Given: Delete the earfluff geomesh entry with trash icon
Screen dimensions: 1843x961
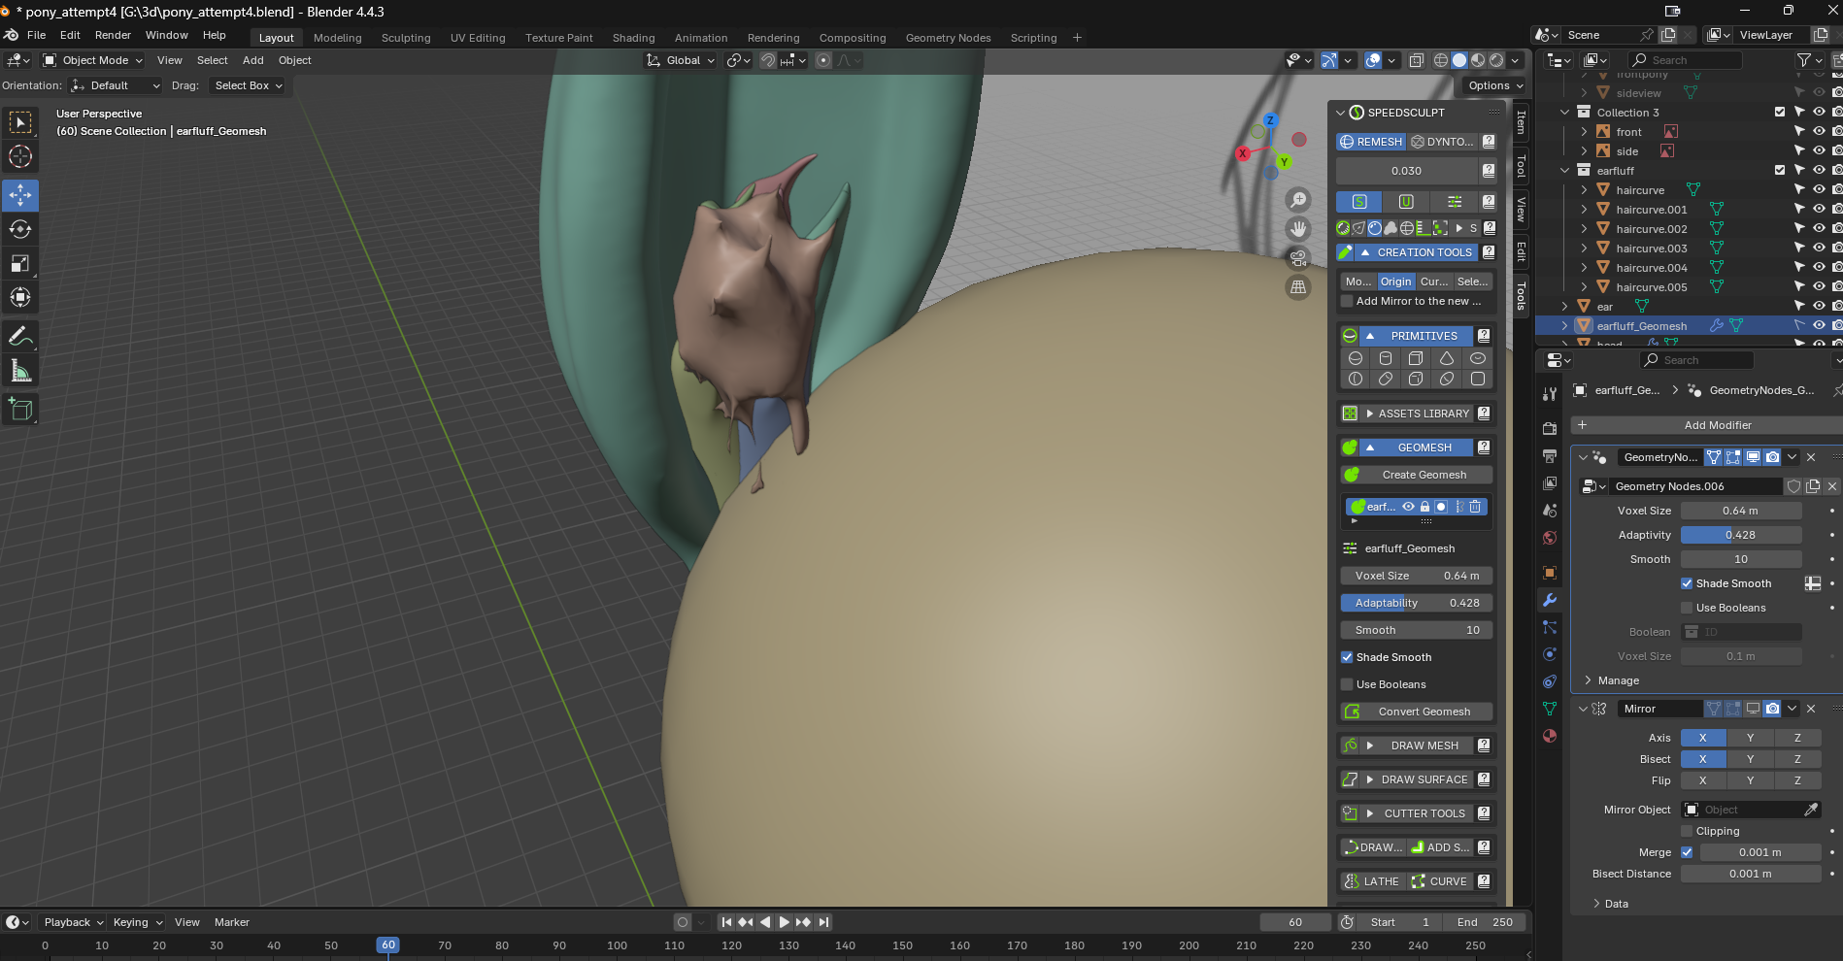Looking at the screenshot, I should pos(1475,507).
